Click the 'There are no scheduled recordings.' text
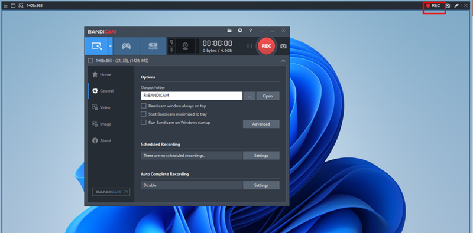Screen dimensions: 473x233 click(x=174, y=156)
